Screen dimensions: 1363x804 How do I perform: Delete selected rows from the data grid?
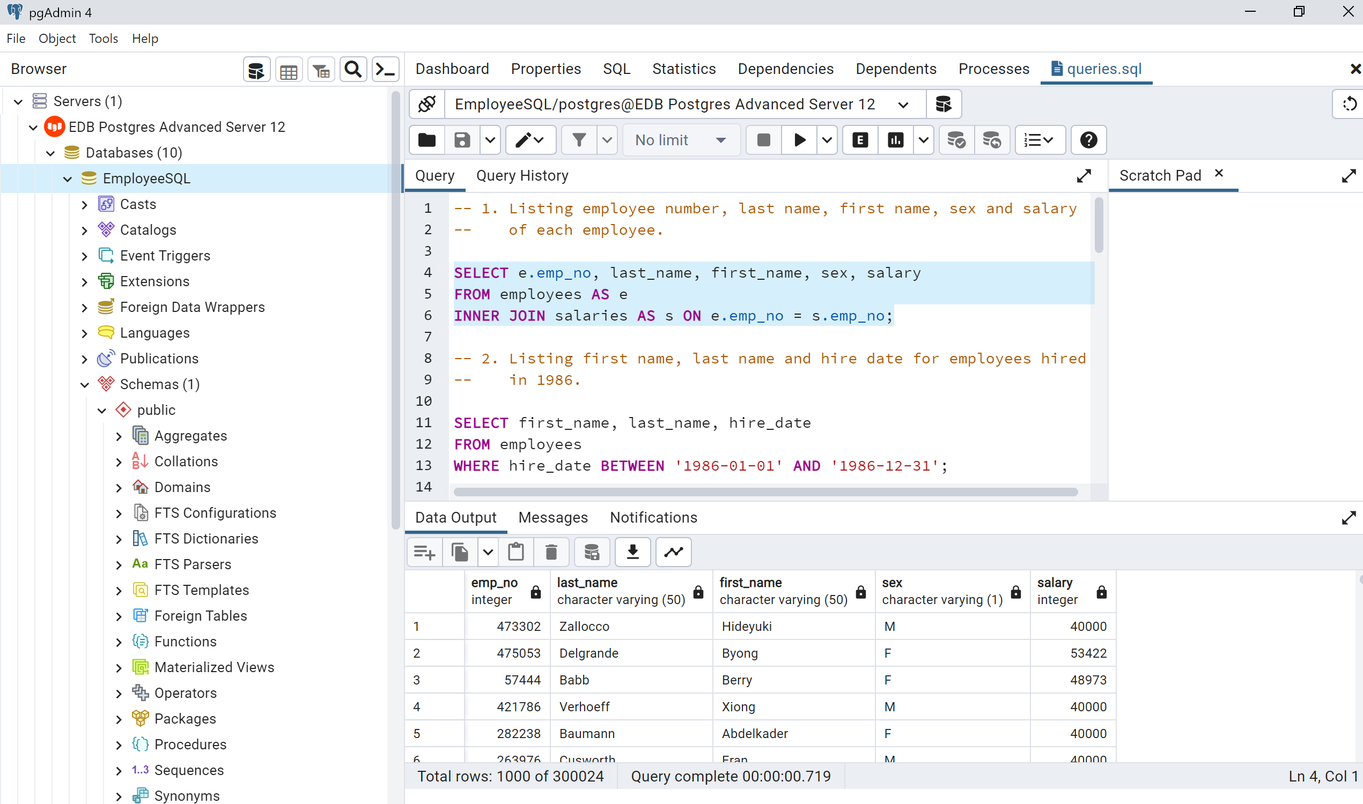[x=551, y=552]
